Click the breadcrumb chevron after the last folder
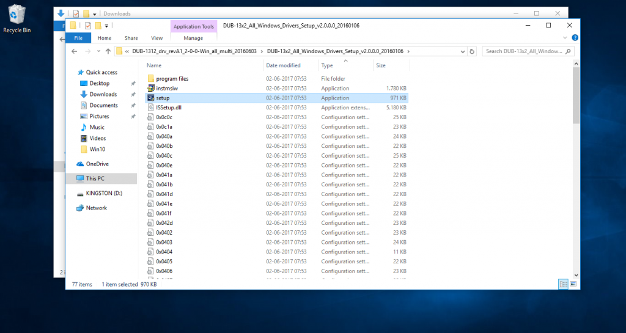 (408, 51)
